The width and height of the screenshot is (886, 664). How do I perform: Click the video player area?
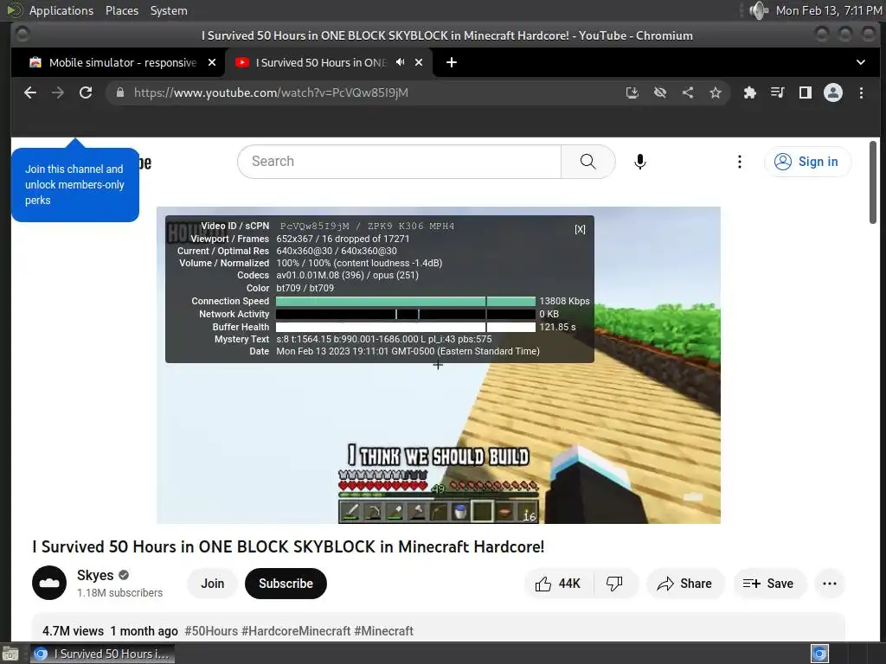[x=439, y=366]
